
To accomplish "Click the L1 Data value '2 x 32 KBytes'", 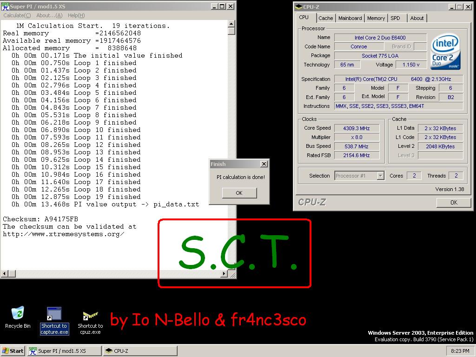I will click(441, 128).
